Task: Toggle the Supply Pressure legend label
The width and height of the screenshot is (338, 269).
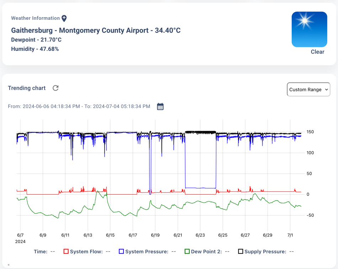Action: [265, 252]
